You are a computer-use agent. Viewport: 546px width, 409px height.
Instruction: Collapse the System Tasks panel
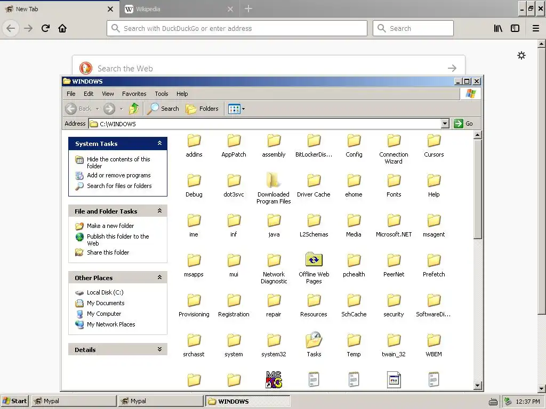[x=160, y=143]
